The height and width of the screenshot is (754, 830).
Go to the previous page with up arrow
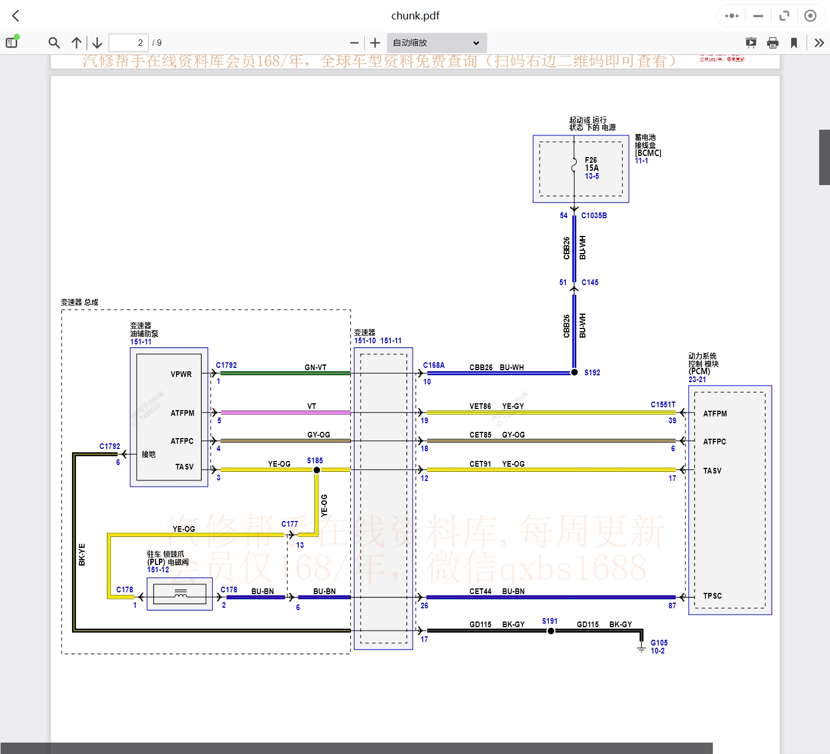point(77,43)
